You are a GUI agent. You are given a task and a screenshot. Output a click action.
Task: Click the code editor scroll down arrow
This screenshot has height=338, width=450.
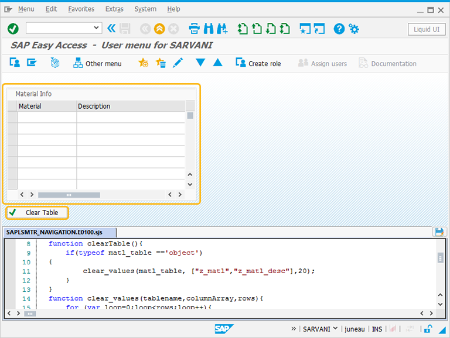click(440, 304)
